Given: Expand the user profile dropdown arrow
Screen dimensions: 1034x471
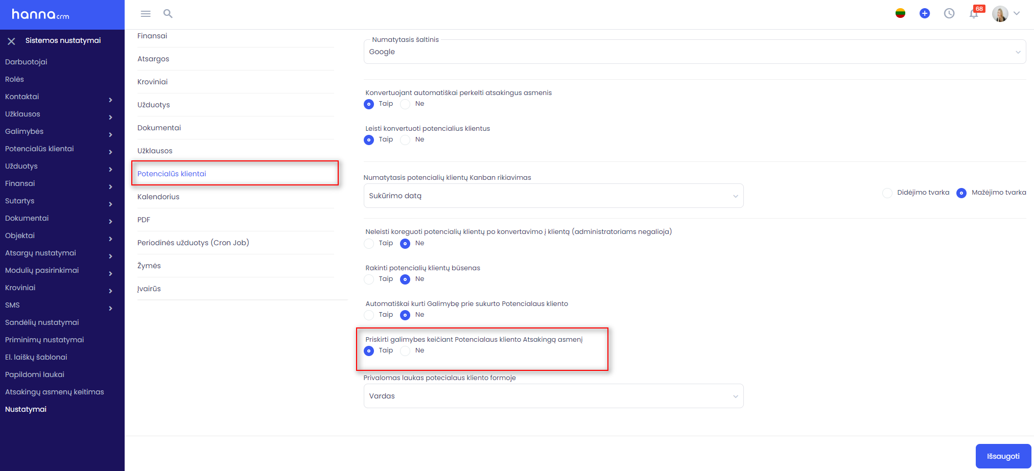Looking at the screenshot, I should coord(1017,13).
